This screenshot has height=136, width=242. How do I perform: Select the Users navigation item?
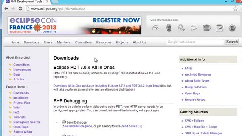tap(48, 42)
